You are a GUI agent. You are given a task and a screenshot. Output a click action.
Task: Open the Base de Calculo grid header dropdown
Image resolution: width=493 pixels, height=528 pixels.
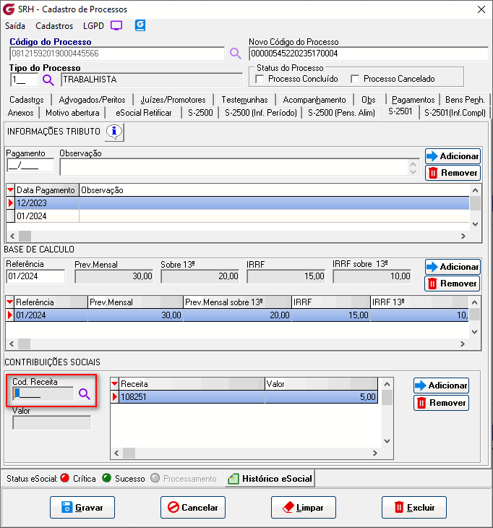pos(10,302)
